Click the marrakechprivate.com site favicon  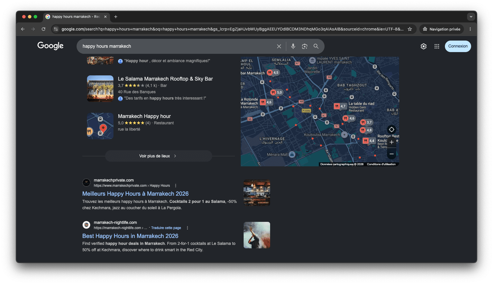86,182
